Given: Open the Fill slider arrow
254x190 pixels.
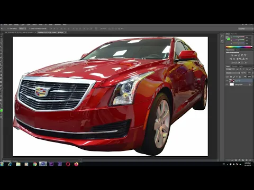Looking at the screenshot, I should coord(252,77).
